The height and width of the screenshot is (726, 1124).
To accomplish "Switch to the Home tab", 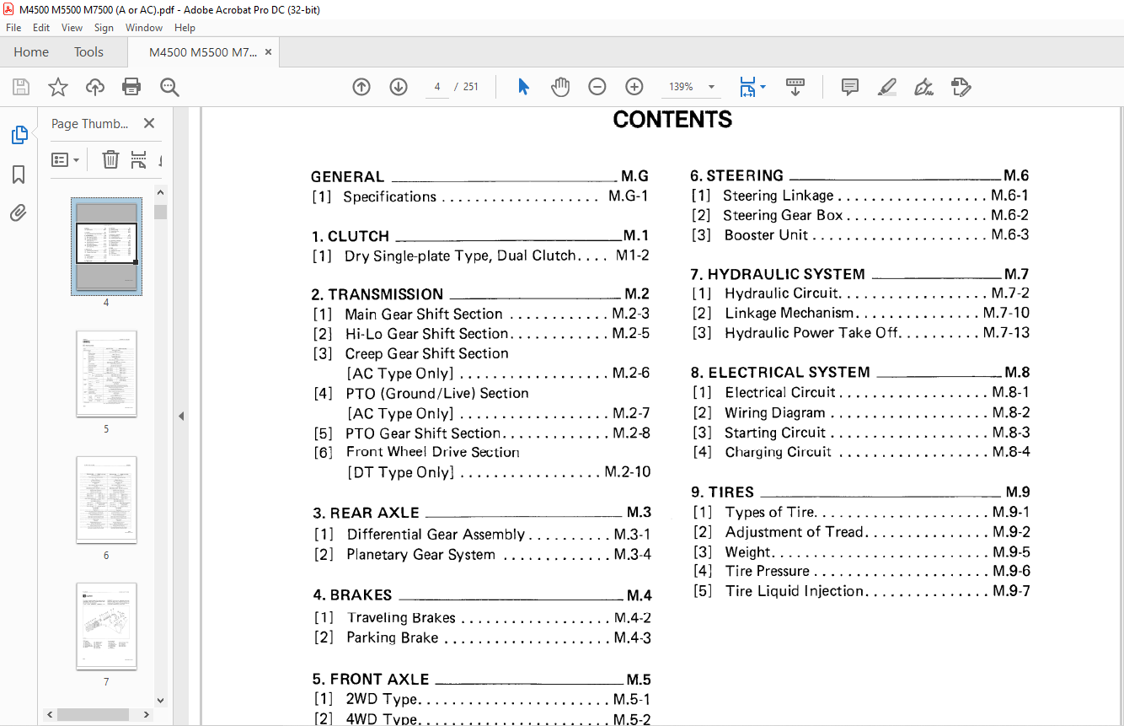I will tap(31, 52).
